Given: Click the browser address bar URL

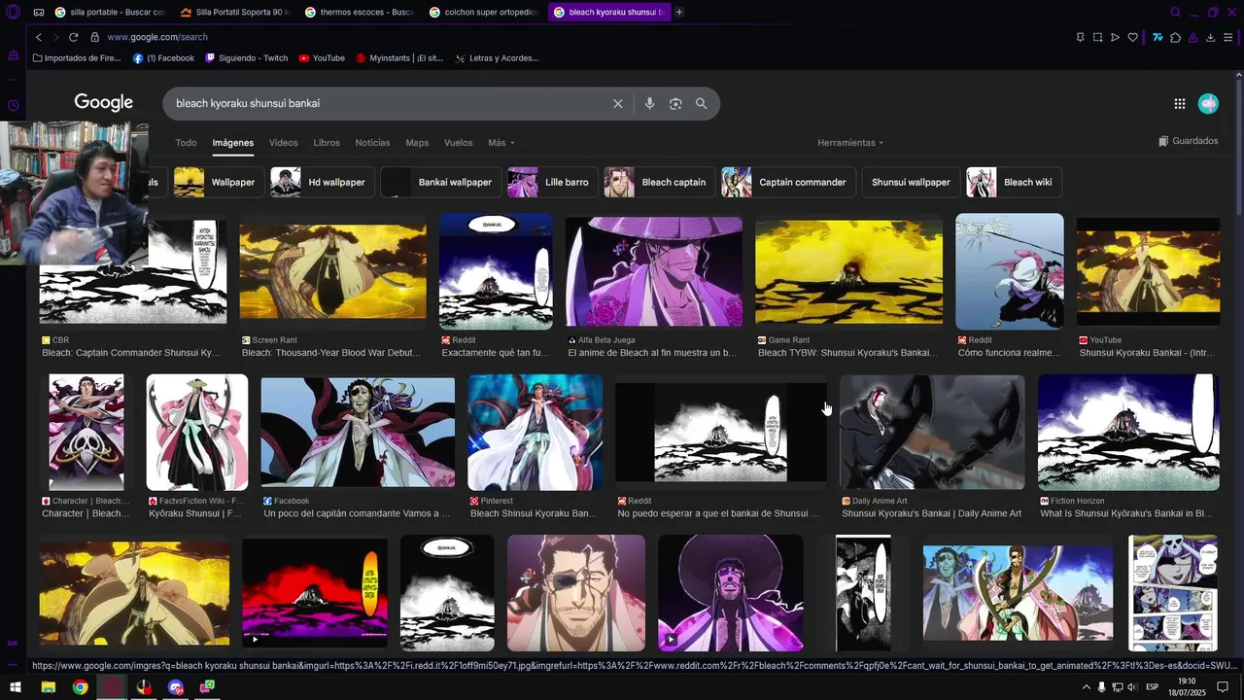Looking at the screenshot, I should 157,37.
